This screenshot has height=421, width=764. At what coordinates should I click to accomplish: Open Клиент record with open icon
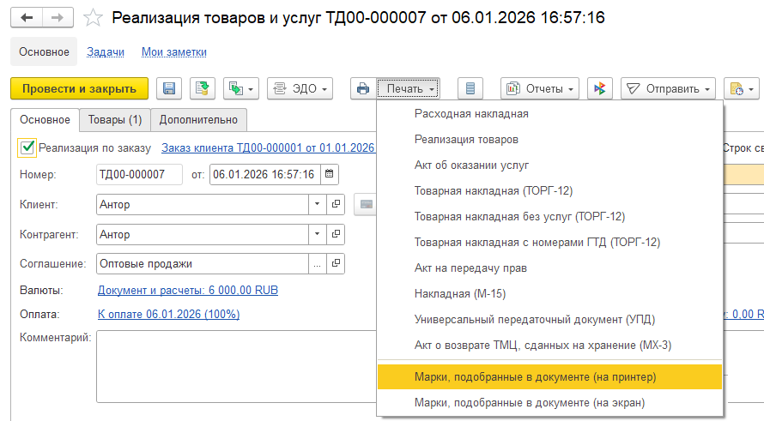336,204
